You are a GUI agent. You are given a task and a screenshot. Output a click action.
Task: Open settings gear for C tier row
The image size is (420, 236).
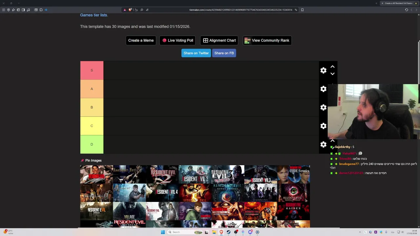[x=323, y=126]
